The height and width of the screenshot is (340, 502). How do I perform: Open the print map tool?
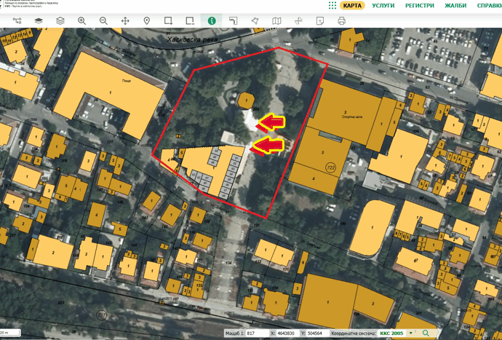(341, 21)
